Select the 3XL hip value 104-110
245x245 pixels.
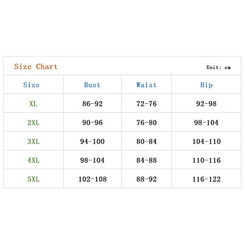(x=207, y=142)
